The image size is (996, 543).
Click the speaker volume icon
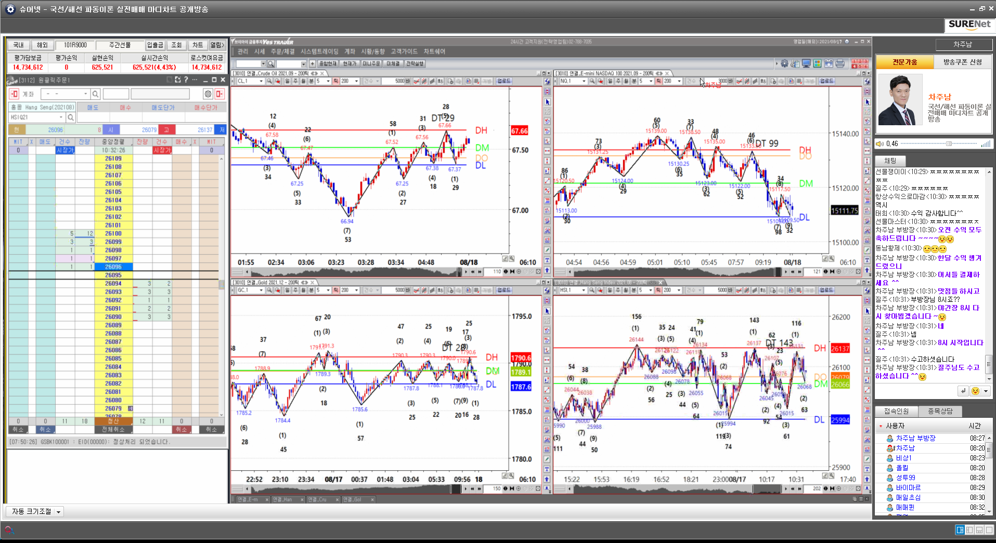[880, 144]
